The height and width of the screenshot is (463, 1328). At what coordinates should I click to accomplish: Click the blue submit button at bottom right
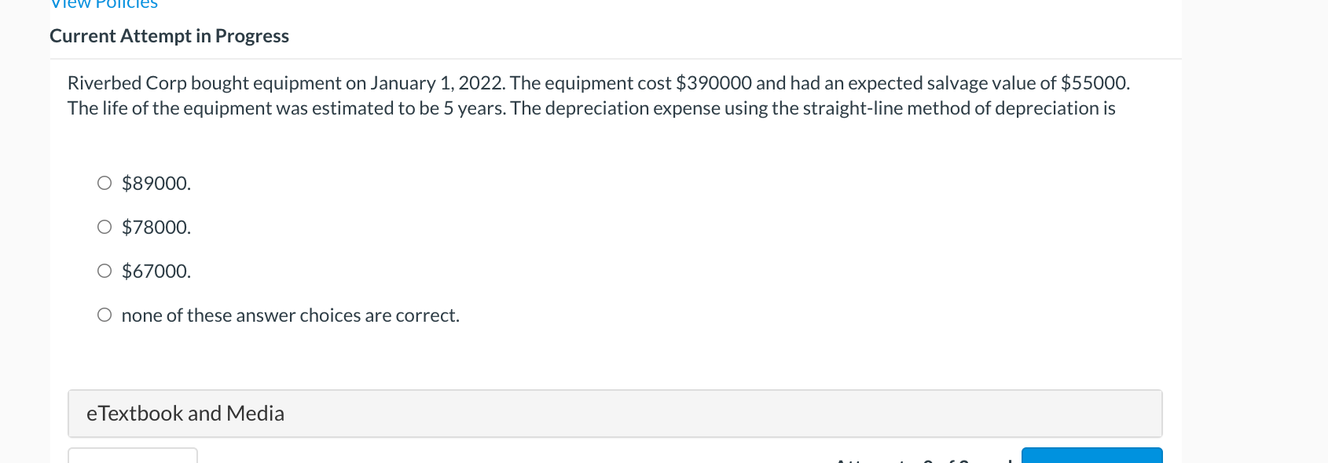pyautogui.click(x=1091, y=458)
